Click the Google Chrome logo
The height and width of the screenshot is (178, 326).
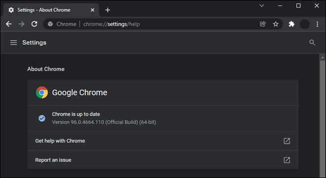tap(42, 92)
